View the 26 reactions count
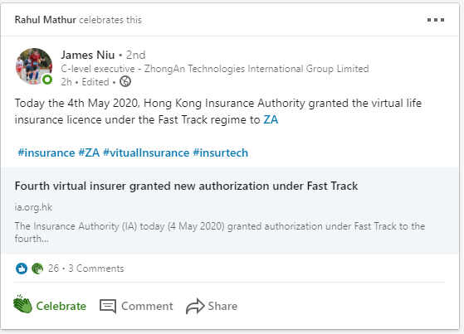The image size is (464, 334). click(x=54, y=269)
